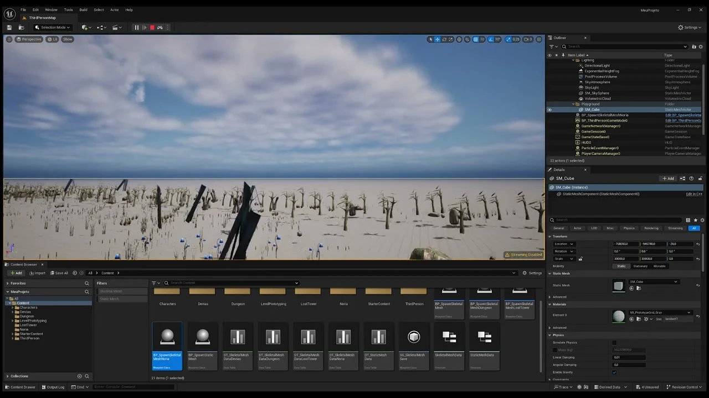Click Save All in the Content Browser
Screen dimensions: 709x398
59,273
